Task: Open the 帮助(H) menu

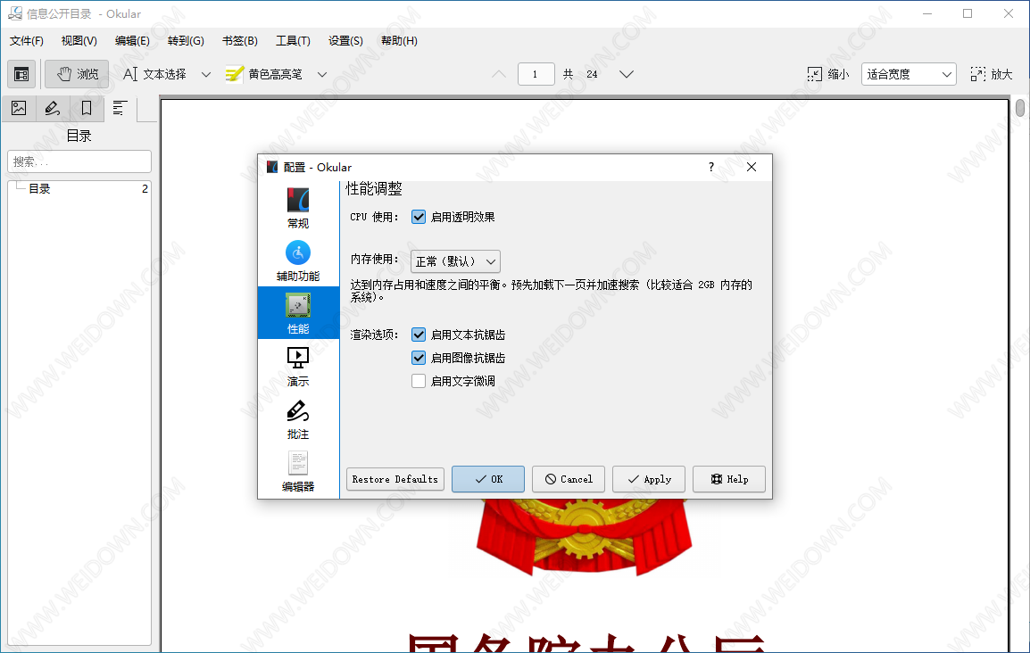Action: (399, 41)
